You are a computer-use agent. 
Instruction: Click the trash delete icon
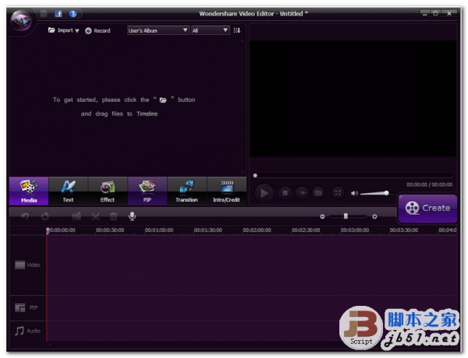113,216
